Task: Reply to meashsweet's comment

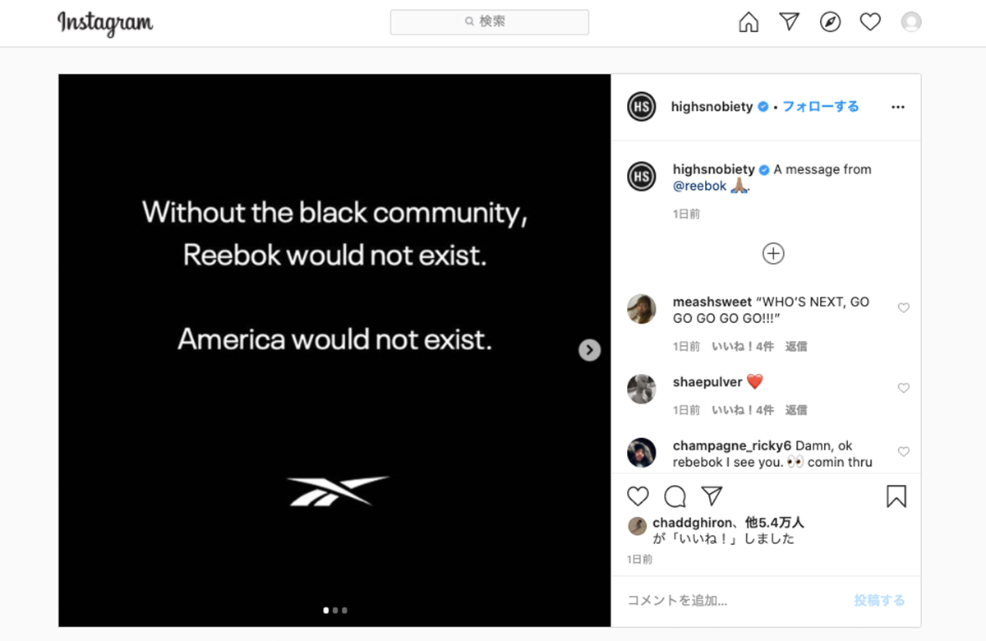Action: pyautogui.click(x=796, y=347)
